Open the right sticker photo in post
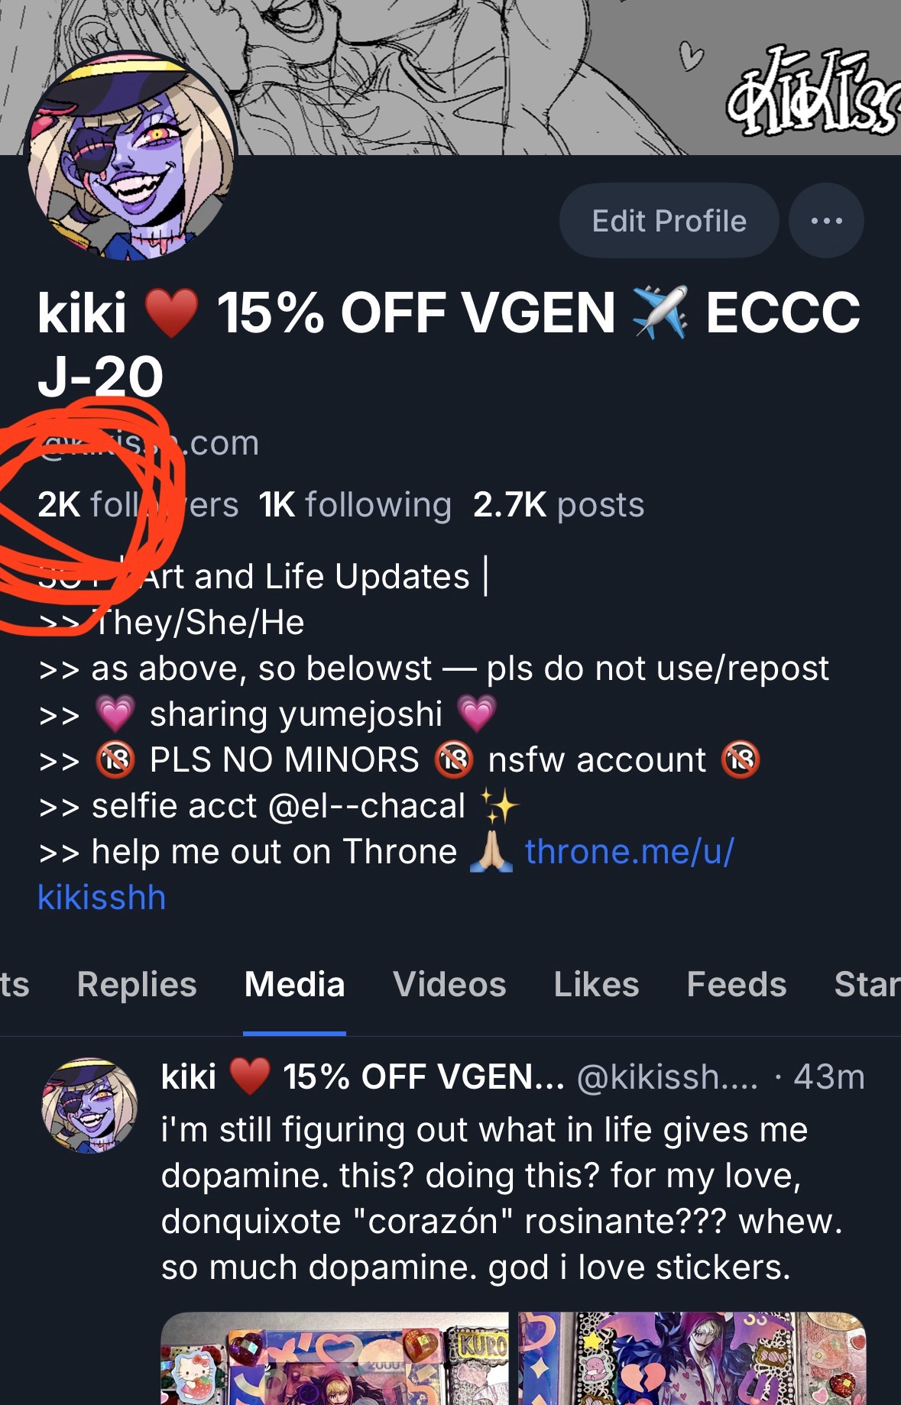The height and width of the screenshot is (1405, 901). coord(692,1358)
